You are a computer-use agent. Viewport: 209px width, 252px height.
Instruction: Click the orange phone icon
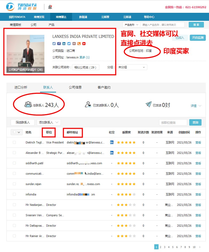(79, 43)
